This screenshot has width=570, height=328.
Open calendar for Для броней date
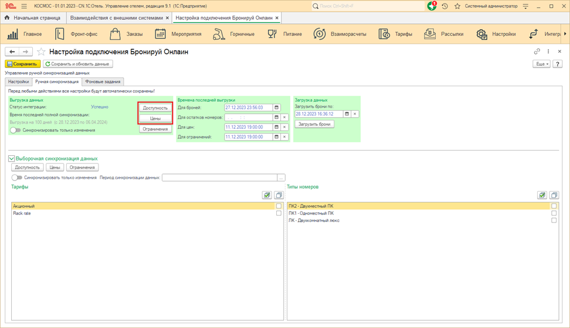pyautogui.click(x=277, y=108)
